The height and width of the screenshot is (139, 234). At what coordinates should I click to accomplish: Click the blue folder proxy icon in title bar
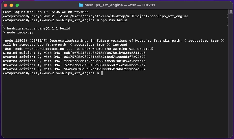point(81,5)
